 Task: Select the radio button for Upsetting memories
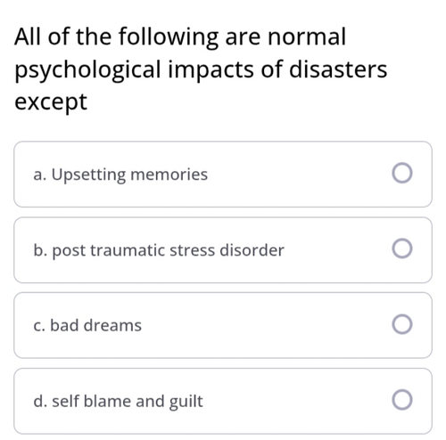pos(402,173)
